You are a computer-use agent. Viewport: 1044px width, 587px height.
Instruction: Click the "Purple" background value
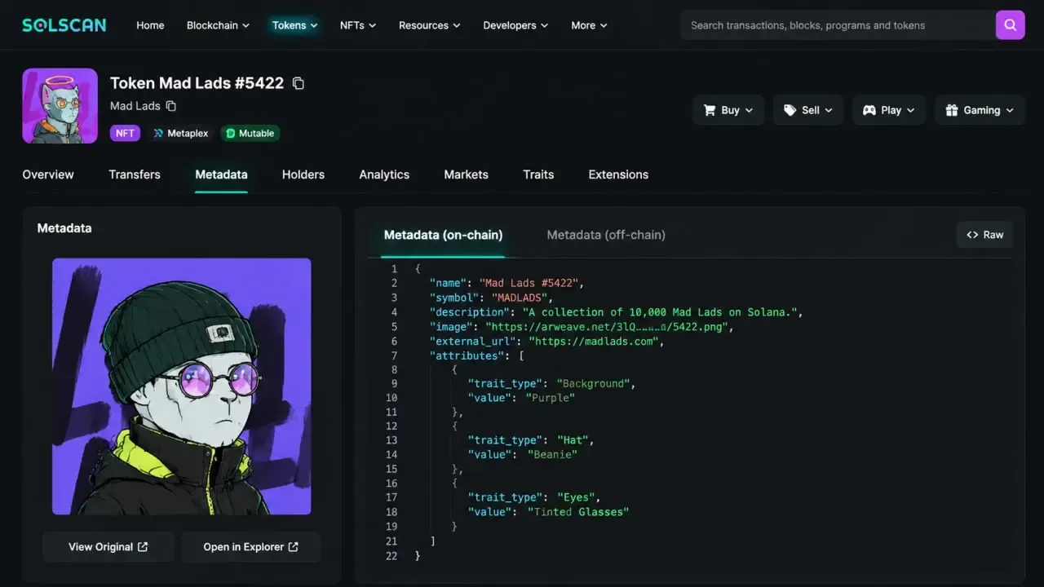point(551,398)
